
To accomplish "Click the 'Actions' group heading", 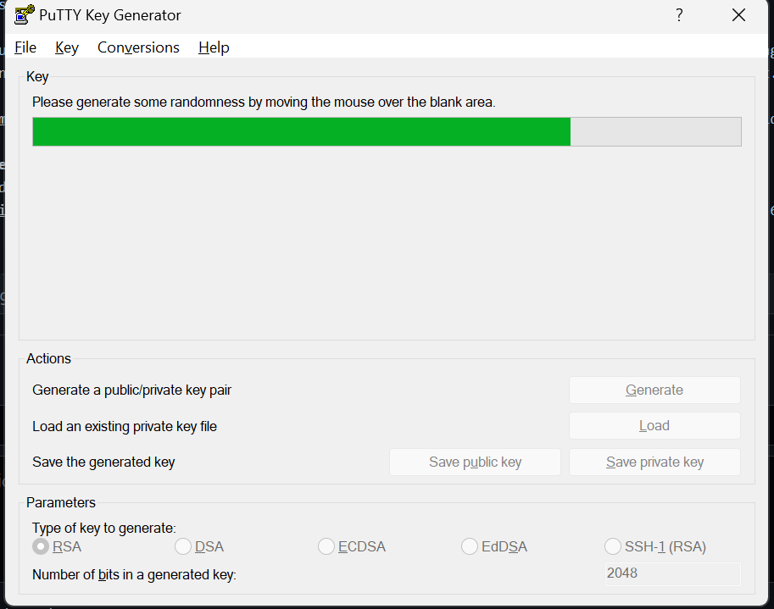I will [48, 358].
